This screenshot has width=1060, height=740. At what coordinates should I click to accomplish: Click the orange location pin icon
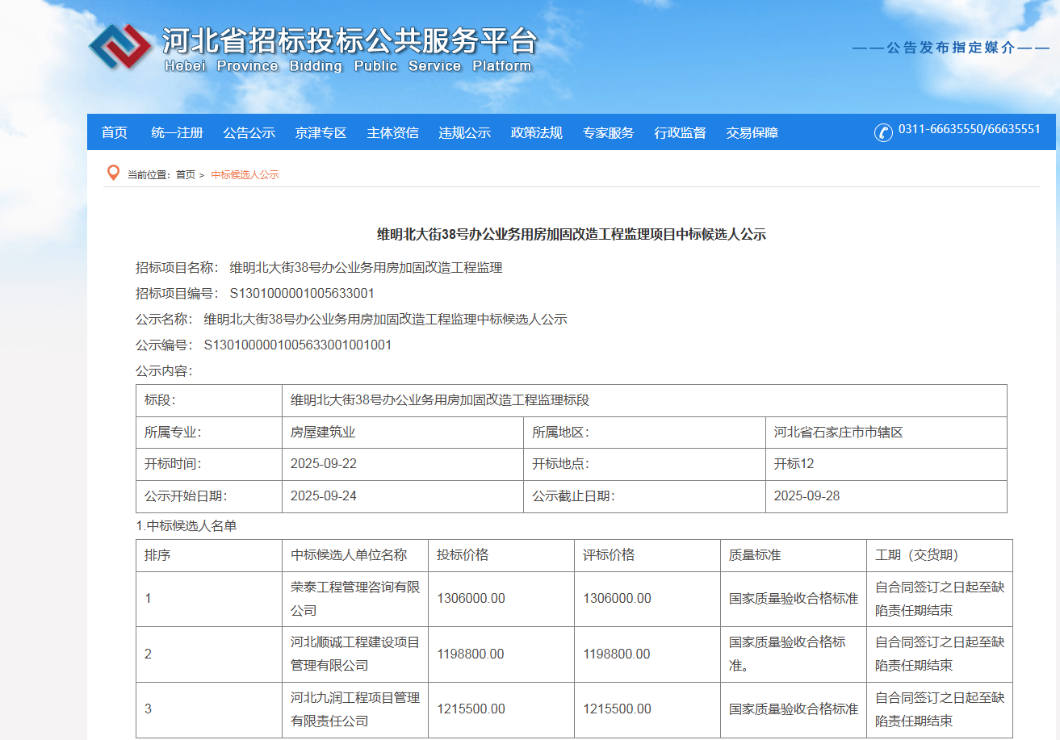click(113, 174)
